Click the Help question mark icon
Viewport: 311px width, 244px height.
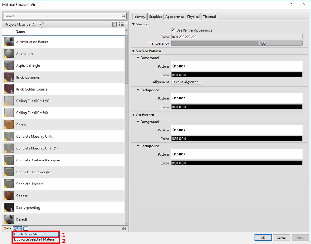[x=290, y=4]
